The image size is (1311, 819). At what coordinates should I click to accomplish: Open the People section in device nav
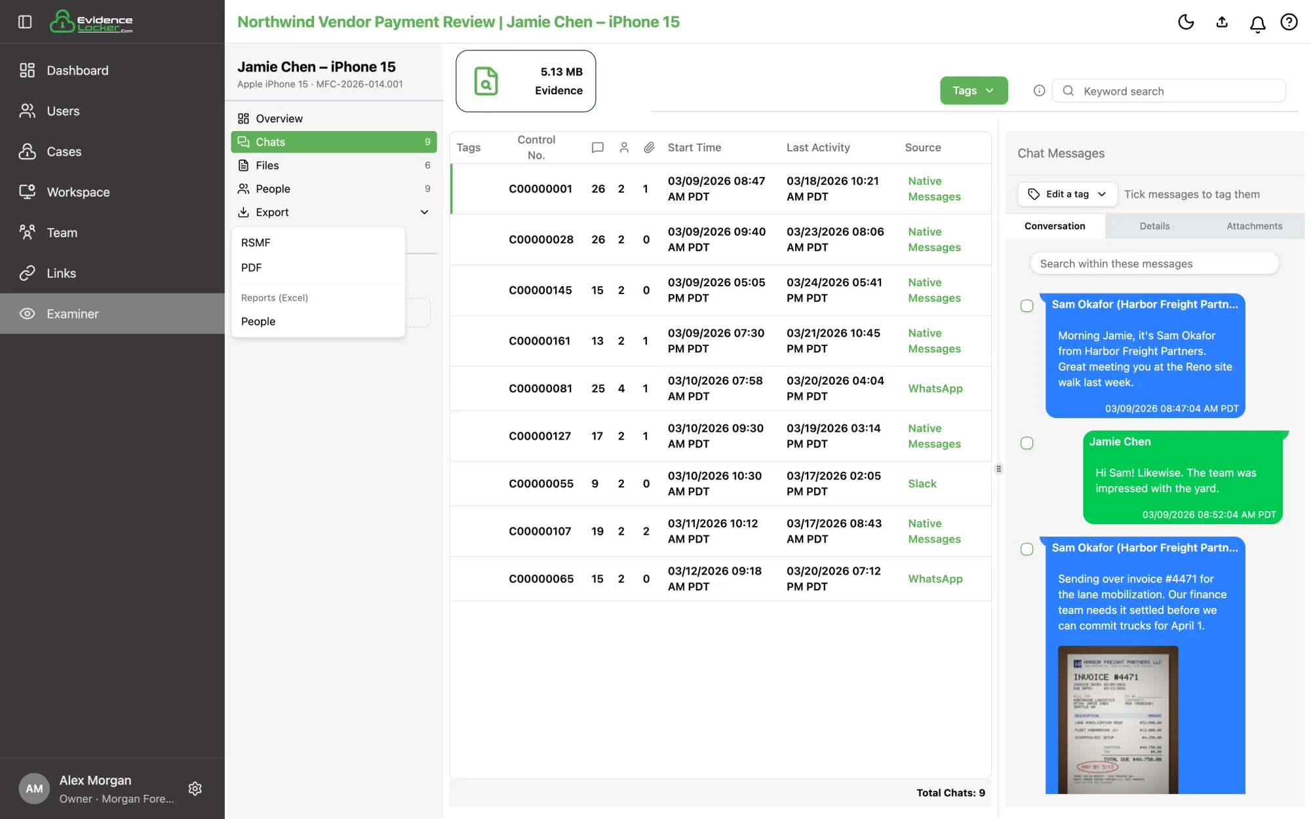(334, 189)
